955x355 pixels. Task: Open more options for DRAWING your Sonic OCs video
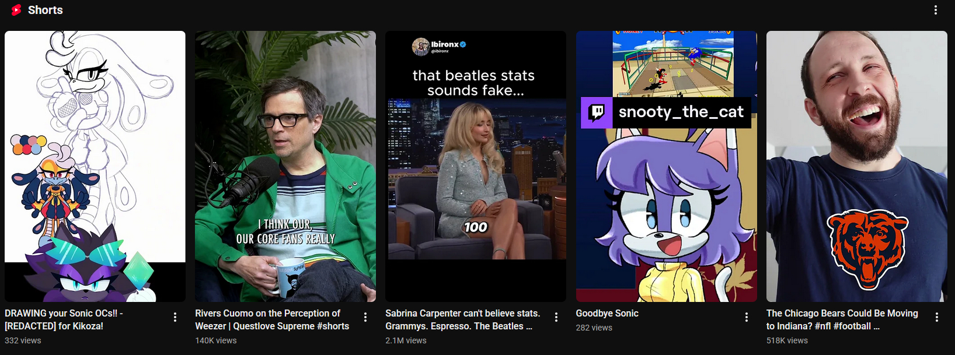coord(175,317)
